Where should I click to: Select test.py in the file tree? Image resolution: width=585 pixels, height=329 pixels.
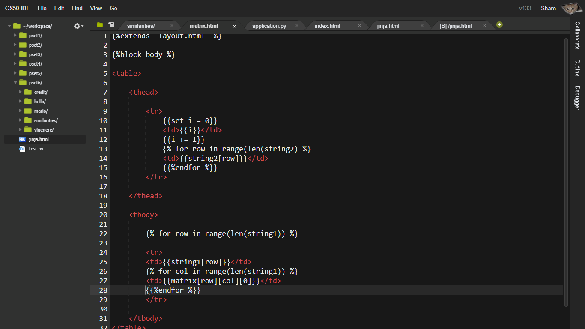coord(36,149)
